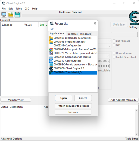Switch to the Processes tab
Viewport: 139px width, 141px height.
pos(72,34)
